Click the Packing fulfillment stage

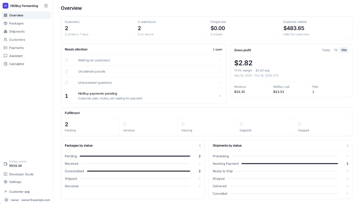pyautogui.click(x=206, y=127)
